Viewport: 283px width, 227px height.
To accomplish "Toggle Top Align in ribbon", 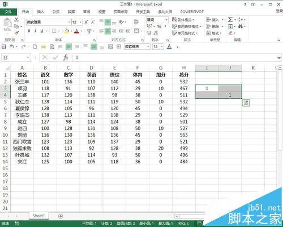I will point(101,21).
